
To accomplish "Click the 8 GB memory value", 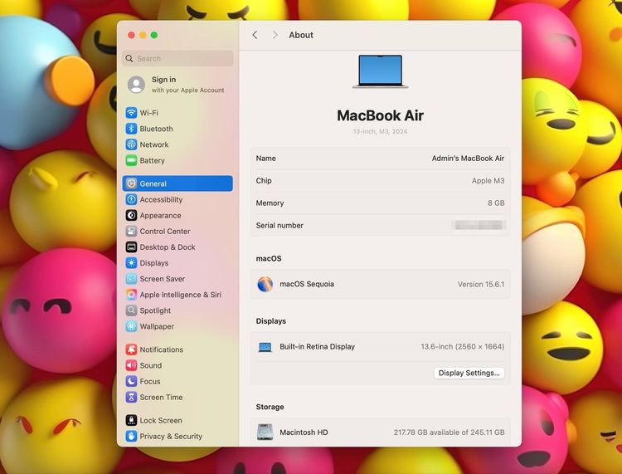I will 496,203.
